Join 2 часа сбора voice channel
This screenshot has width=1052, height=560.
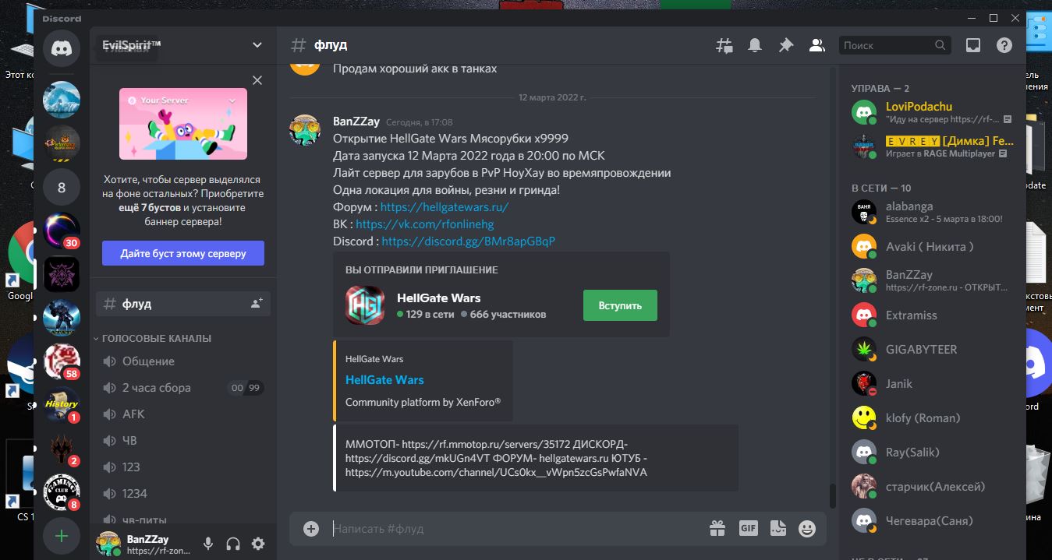point(183,388)
